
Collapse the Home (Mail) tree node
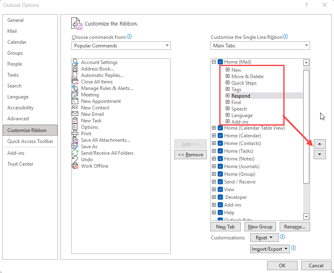(214, 62)
